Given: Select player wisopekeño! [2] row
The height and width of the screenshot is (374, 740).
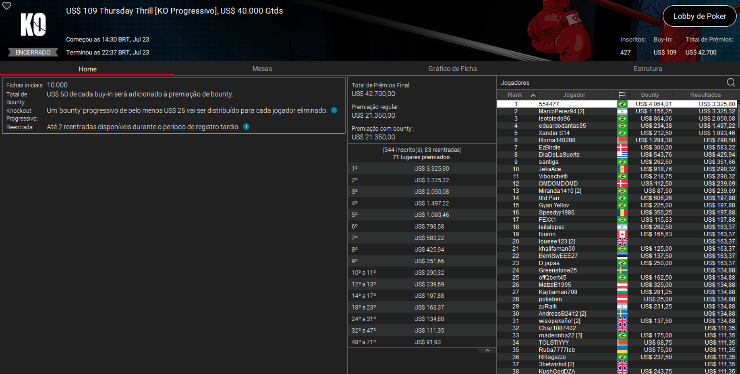Looking at the screenshot, I should pyautogui.click(x=616, y=321).
